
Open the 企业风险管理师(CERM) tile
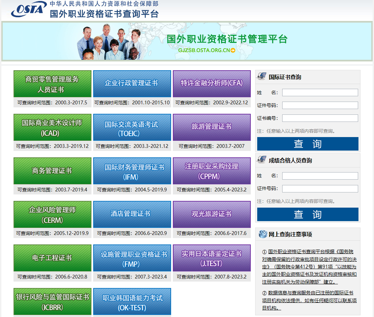(52, 214)
